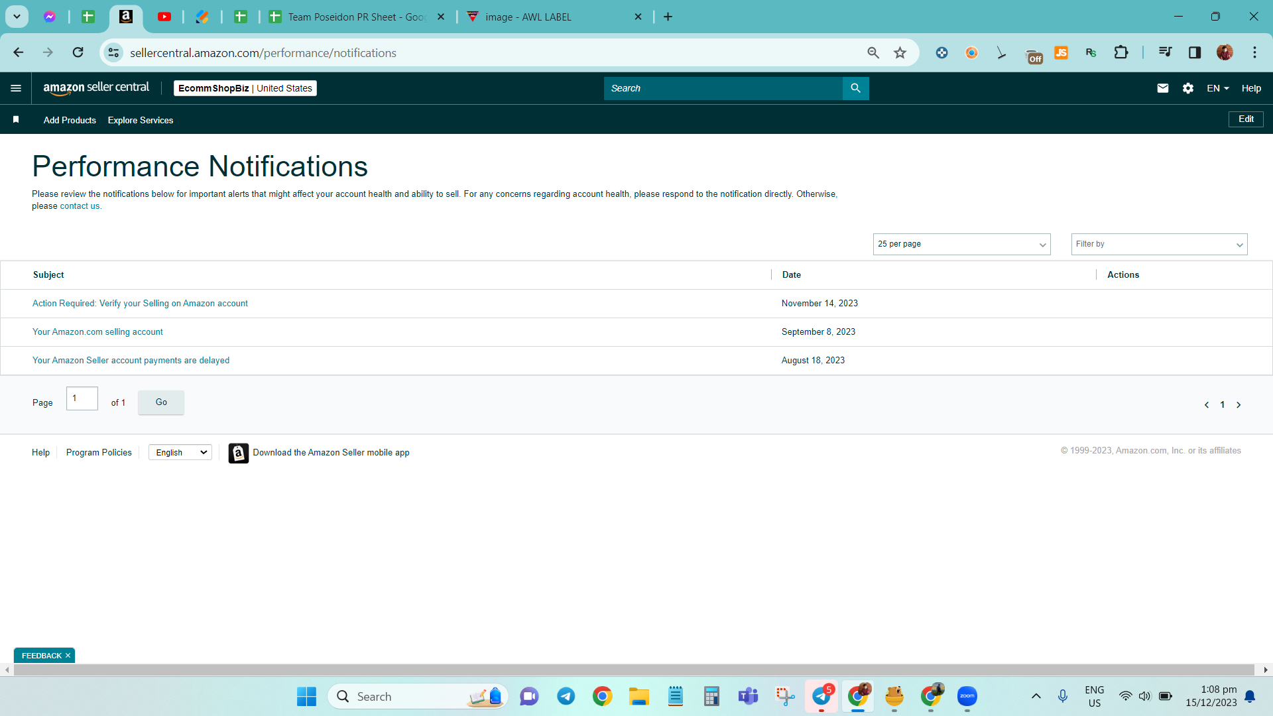Open the browser zoom magnifier icon

[x=873, y=52]
